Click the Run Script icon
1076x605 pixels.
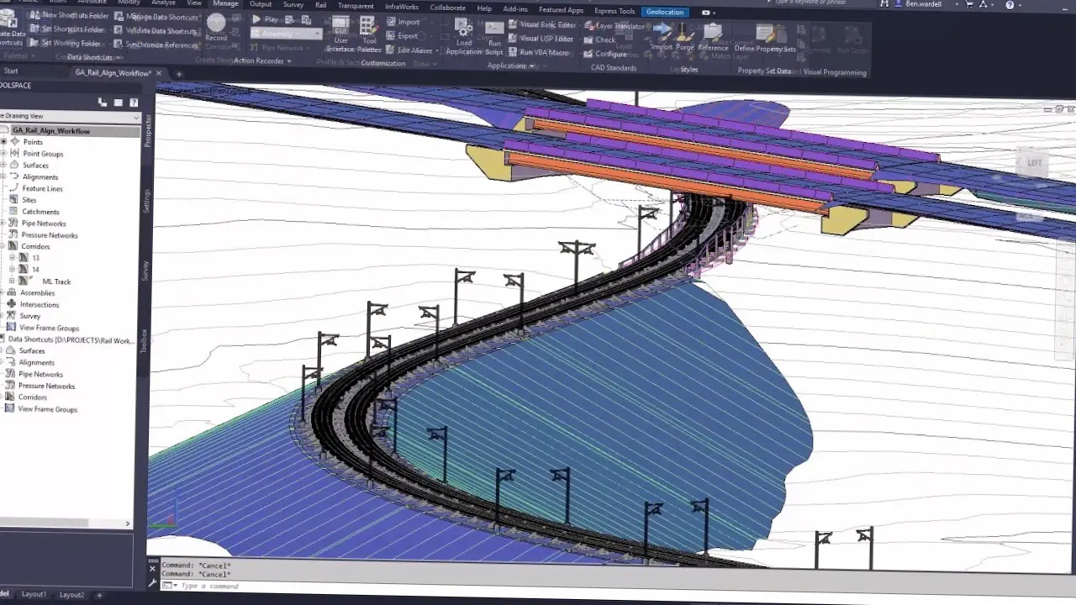point(494,37)
